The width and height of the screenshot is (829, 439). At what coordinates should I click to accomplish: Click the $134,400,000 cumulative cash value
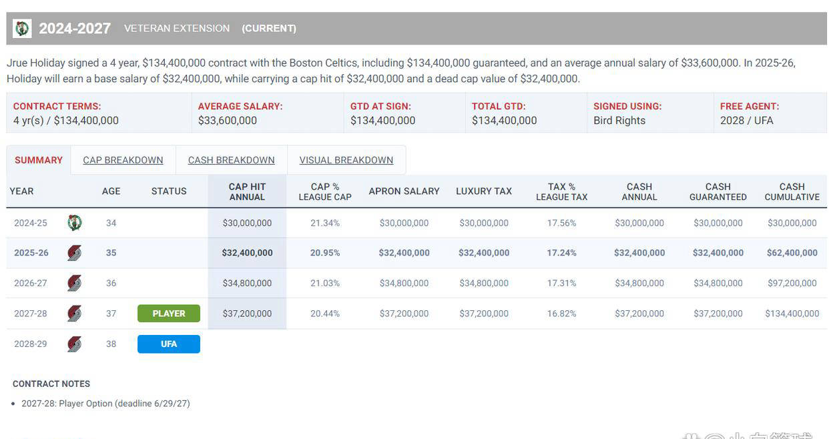[792, 314]
